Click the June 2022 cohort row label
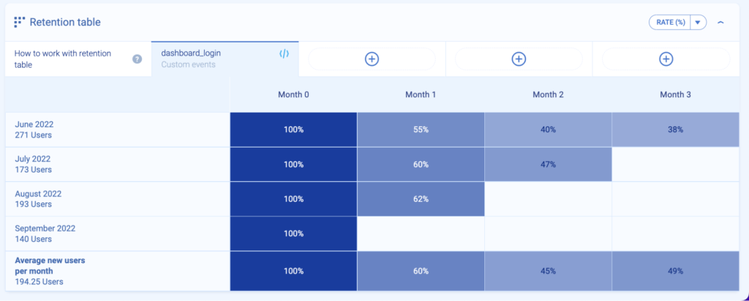749x301 pixels. [x=35, y=129]
